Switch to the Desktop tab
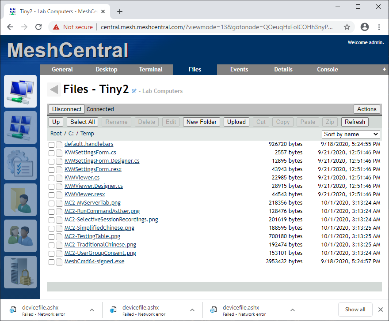The image size is (389, 321). click(107, 70)
